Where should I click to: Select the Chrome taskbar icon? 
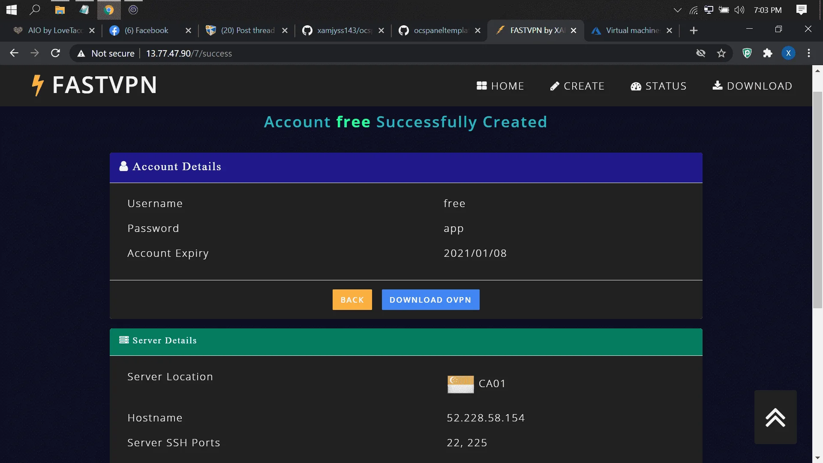click(x=109, y=10)
